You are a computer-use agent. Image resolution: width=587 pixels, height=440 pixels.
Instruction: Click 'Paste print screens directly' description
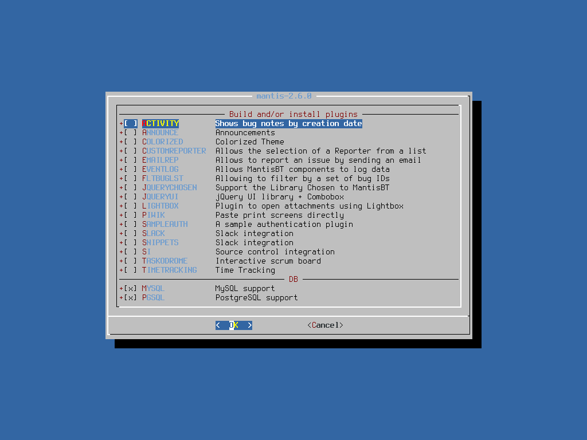coord(280,215)
